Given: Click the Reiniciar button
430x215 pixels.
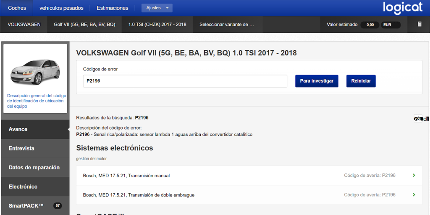Looking at the screenshot, I should point(361,81).
